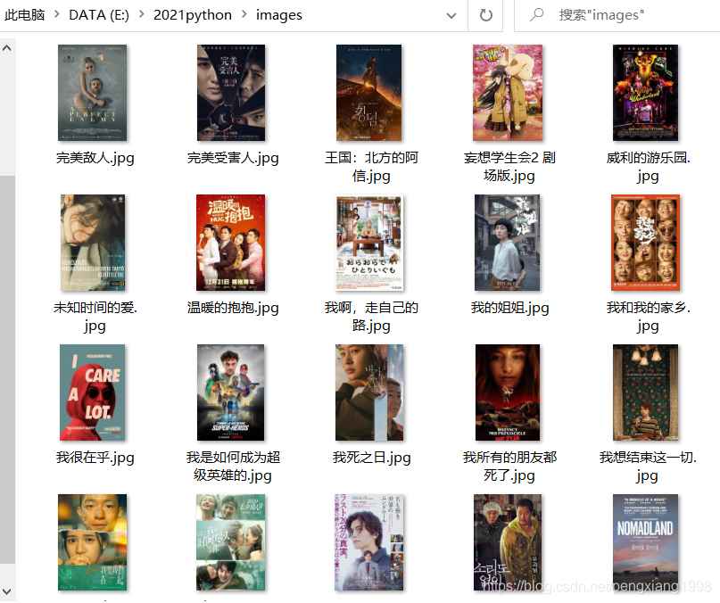Click the vertical scrollbar thumb
Screen dimensions: 720x603
point(7,369)
